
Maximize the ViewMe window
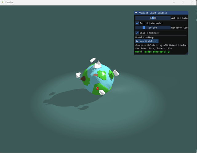[183, 2]
